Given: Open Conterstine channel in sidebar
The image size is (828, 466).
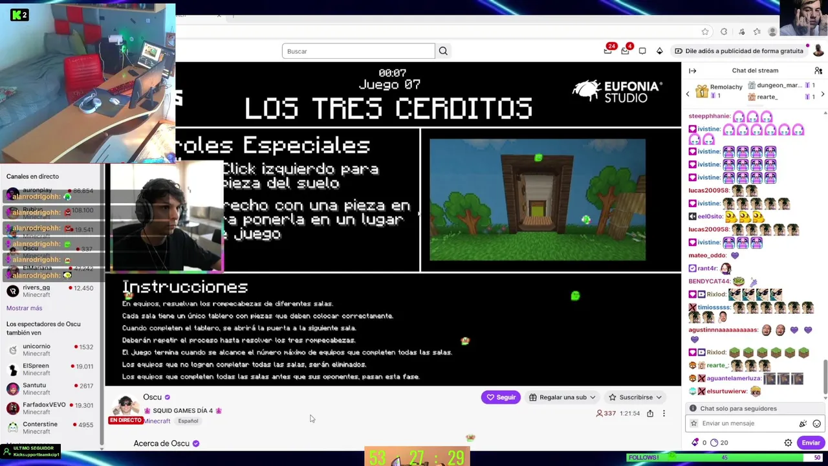Looking at the screenshot, I should [50, 428].
